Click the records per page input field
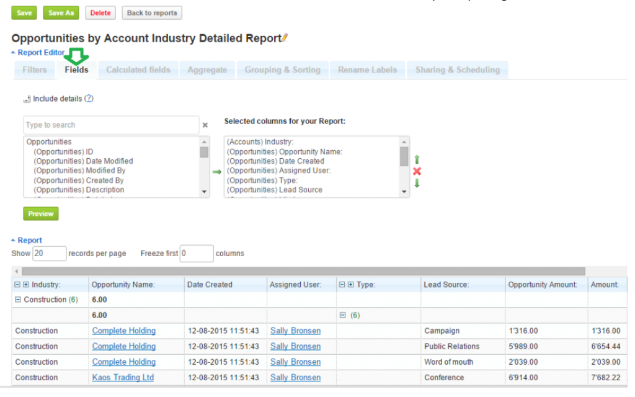635x397 pixels. 49,253
